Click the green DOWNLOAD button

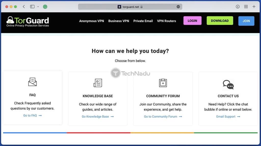(x=220, y=21)
